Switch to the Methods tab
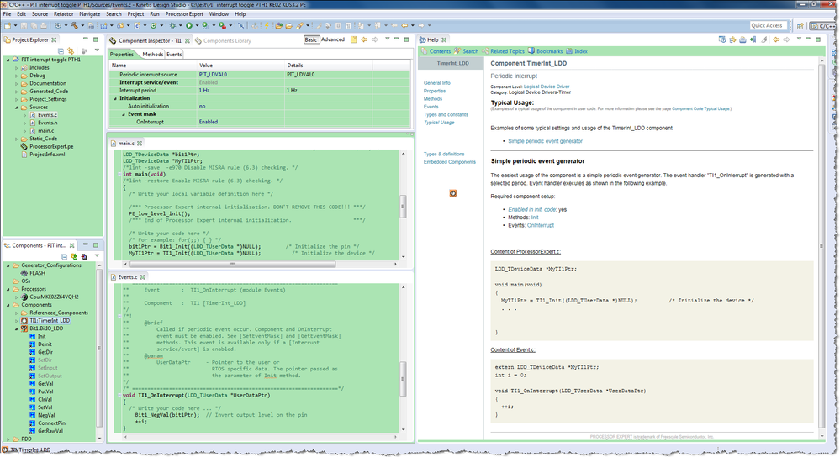The width and height of the screenshot is (840, 457). (152, 55)
